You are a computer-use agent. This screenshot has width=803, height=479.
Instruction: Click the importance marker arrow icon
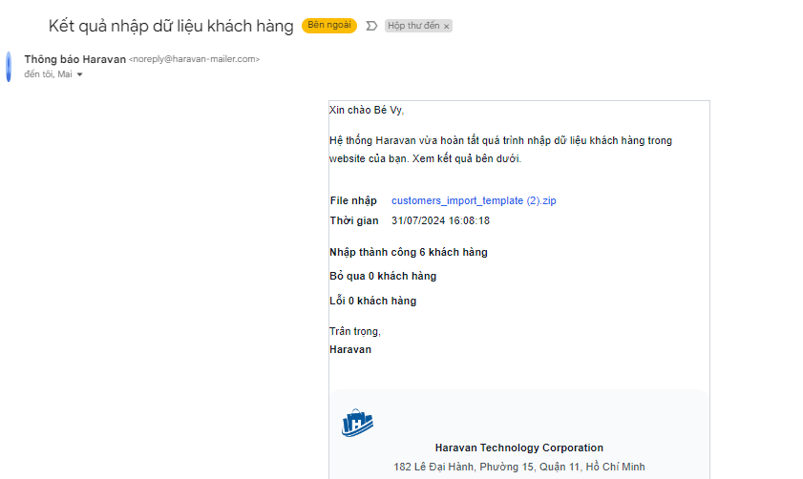tap(371, 26)
